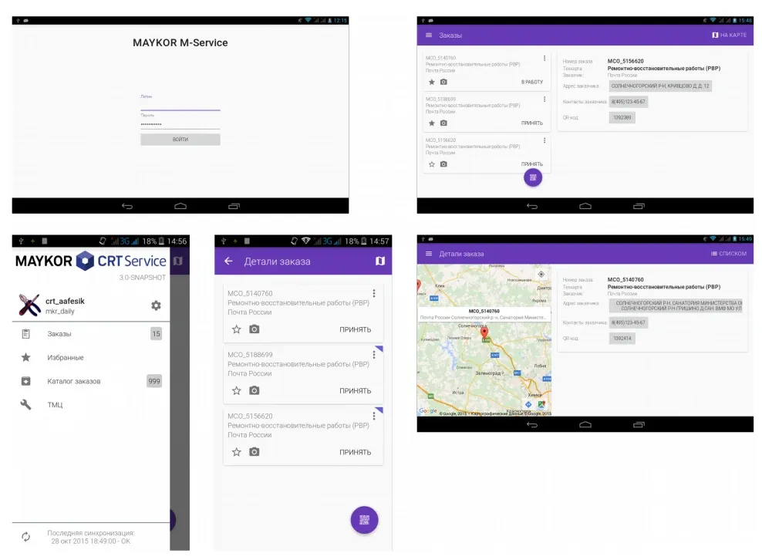762x560 pixels.
Task: Open Заказы item in phone drawer
Action: click(x=91, y=334)
